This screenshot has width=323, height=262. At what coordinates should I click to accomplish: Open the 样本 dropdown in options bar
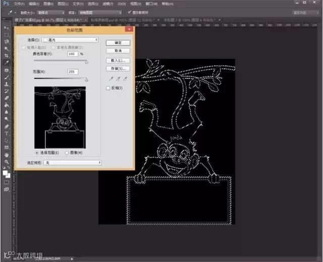(x=100, y=13)
